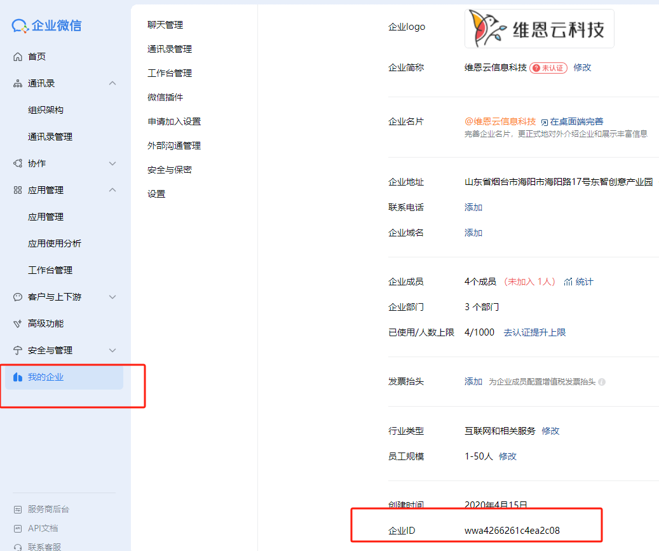The image size is (659, 551).
Task: Expand the 客户与上下游 chevron
Action: click(112, 297)
